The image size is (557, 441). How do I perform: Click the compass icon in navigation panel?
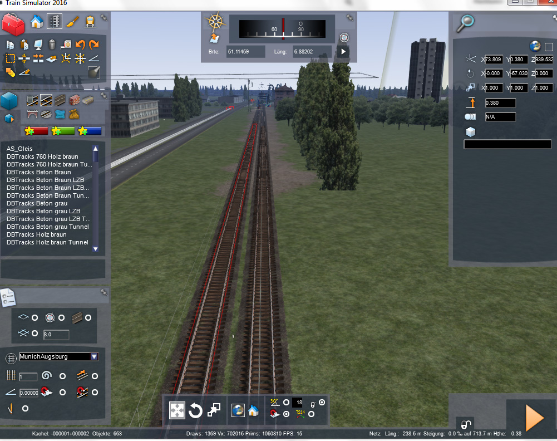[x=216, y=22]
